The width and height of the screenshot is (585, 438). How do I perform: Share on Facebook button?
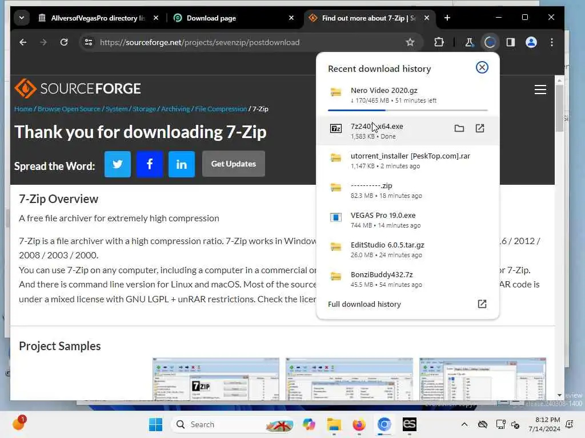150,164
